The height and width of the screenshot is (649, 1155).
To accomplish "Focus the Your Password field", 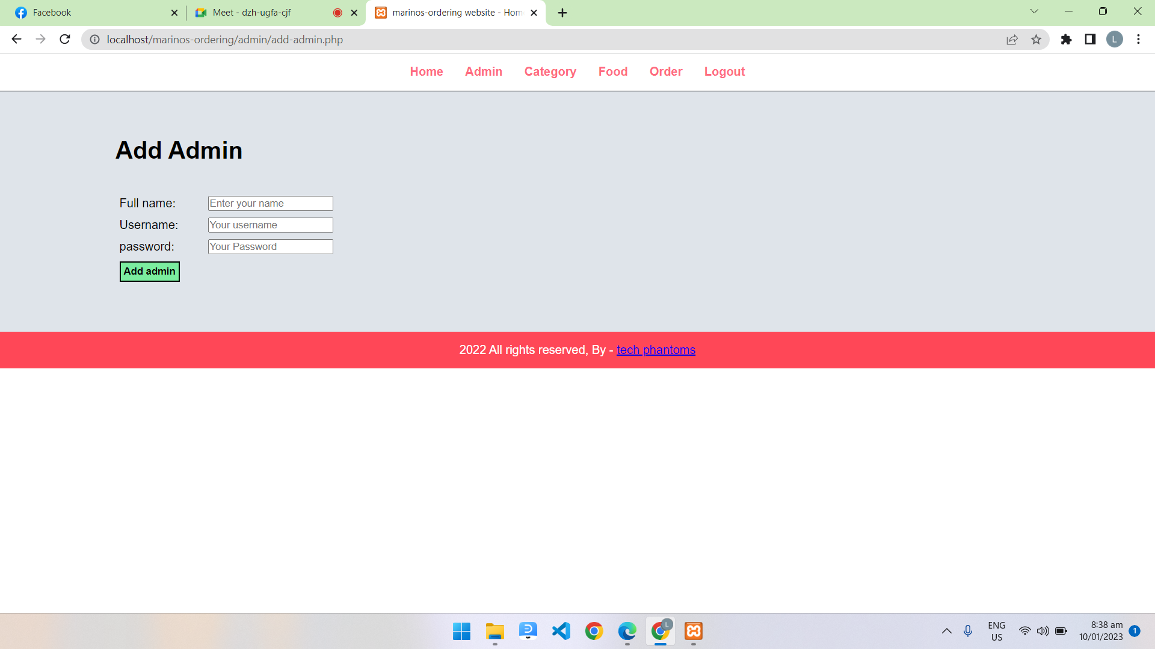I will tap(270, 246).
